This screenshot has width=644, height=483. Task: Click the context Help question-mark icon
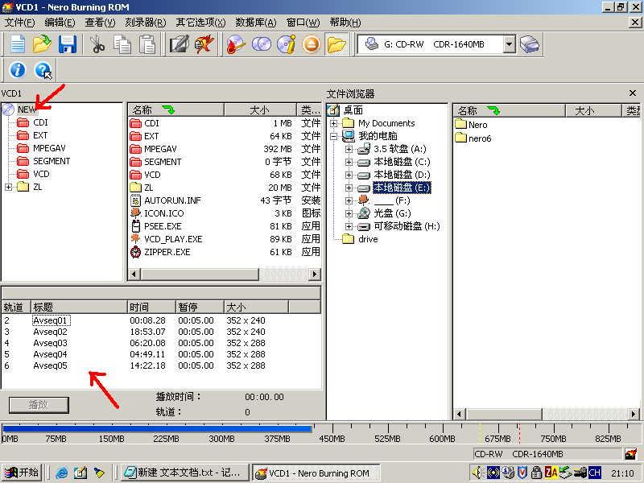[43, 71]
